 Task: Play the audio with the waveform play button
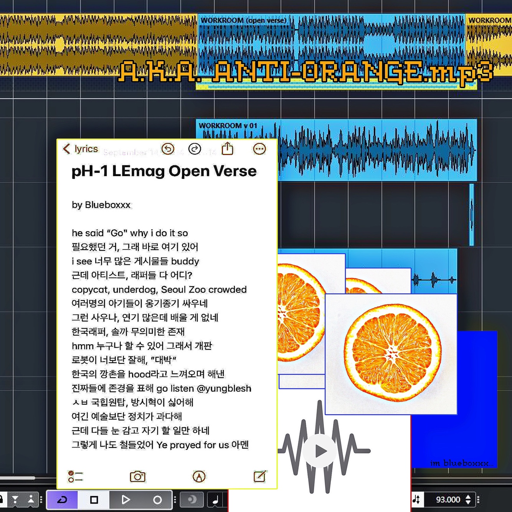(320, 451)
